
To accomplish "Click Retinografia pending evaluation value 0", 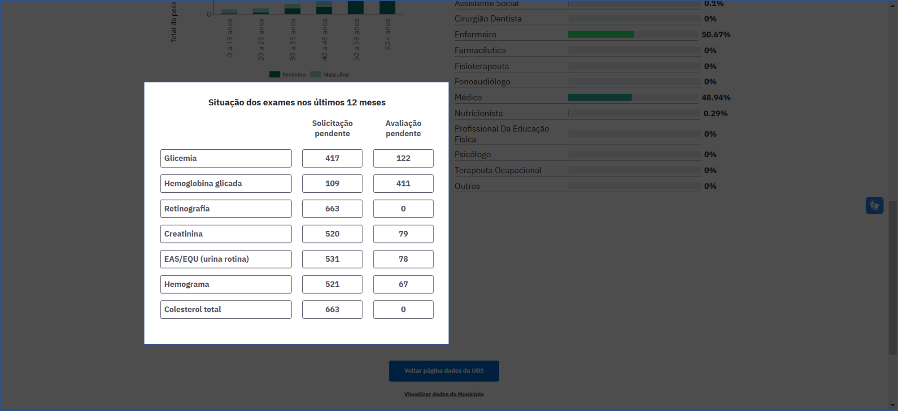I will click(x=403, y=208).
